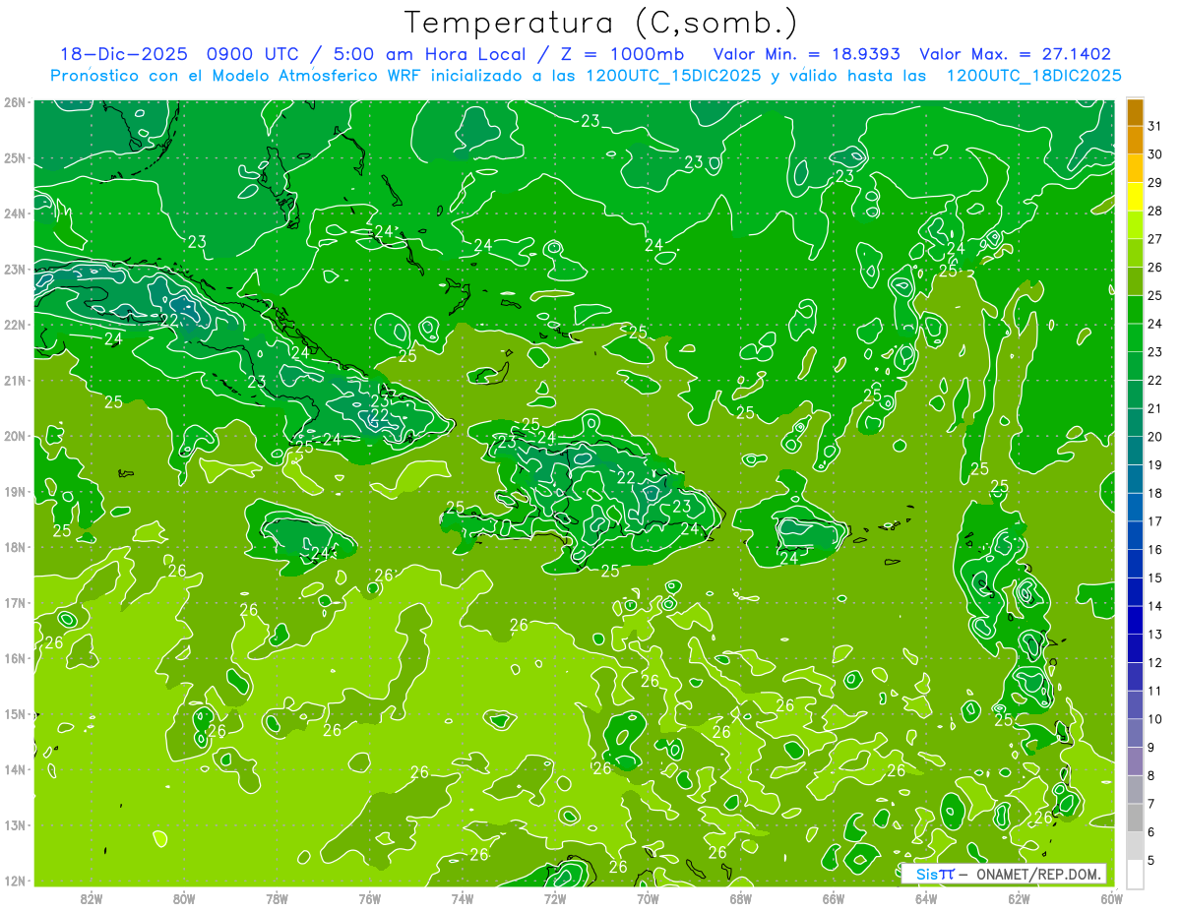Click the "64W" longitude axis label
The width and height of the screenshot is (1181, 912).
point(926,899)
